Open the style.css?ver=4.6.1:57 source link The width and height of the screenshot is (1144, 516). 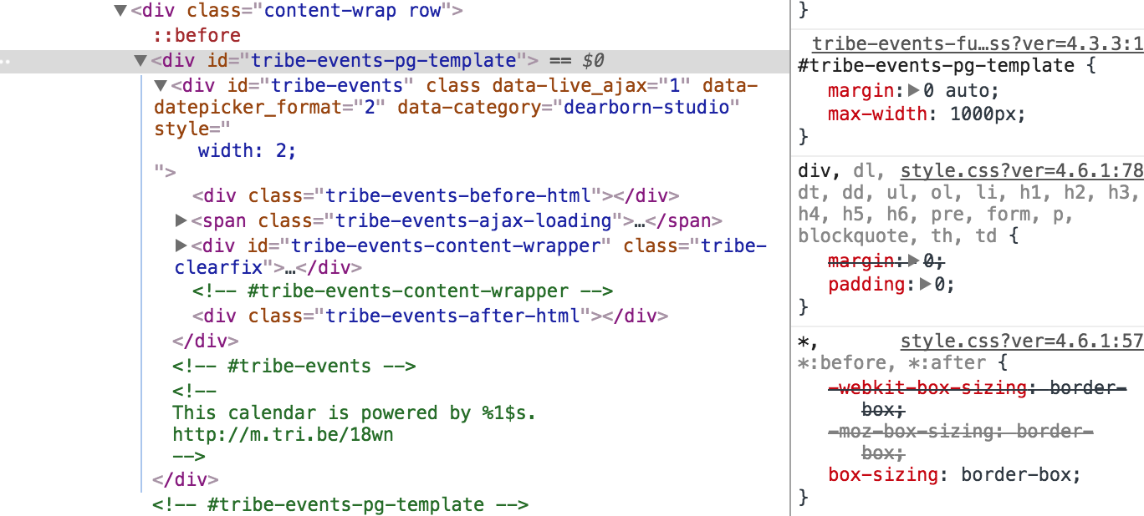click(x=1021, y=341)
